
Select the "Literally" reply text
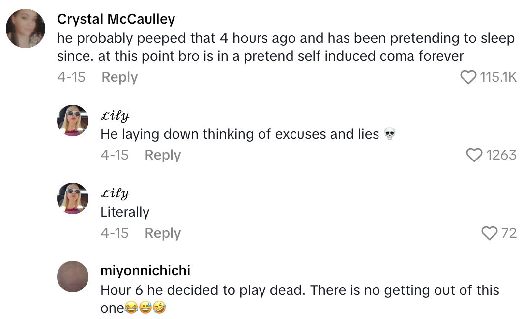(x=125, y=212)
